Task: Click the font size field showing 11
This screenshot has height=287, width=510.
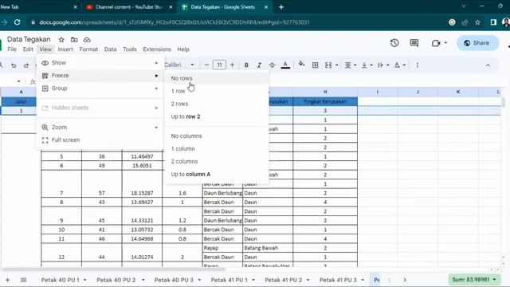Action: coord(220,65)
